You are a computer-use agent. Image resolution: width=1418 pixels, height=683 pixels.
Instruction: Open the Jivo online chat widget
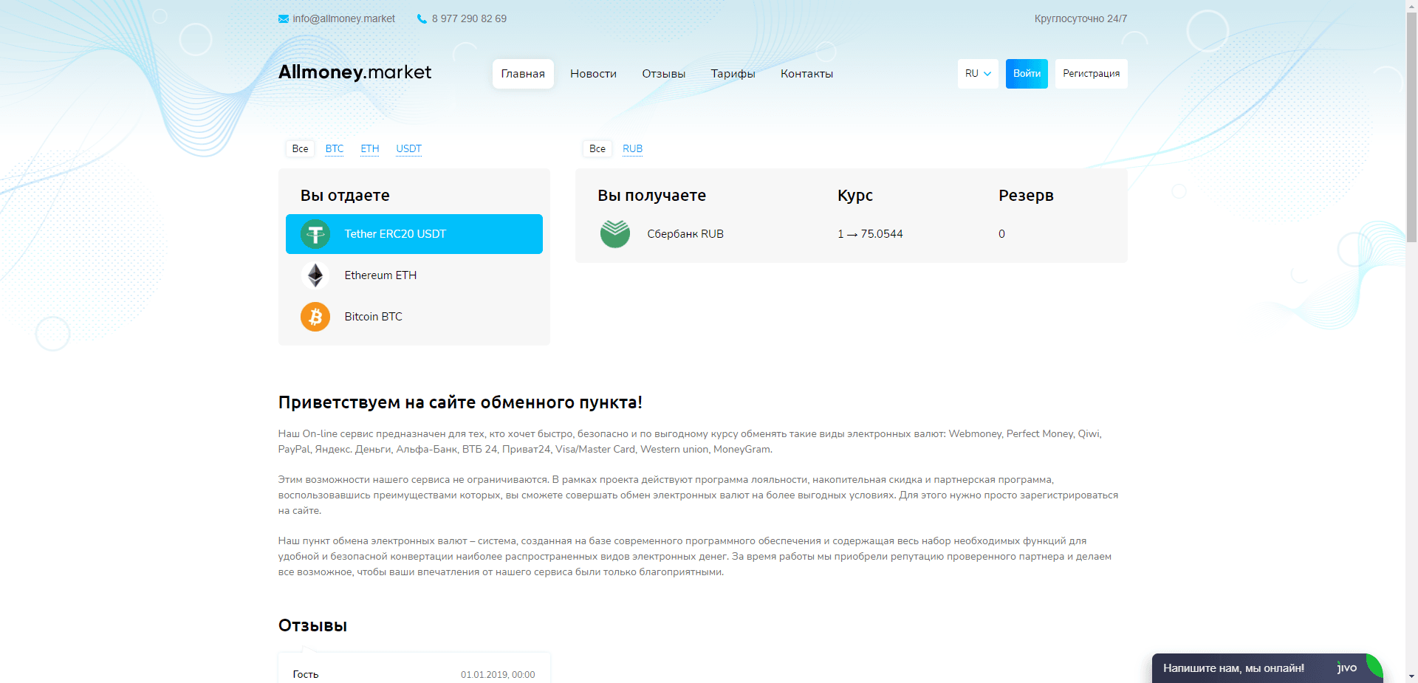point(1267,667)
